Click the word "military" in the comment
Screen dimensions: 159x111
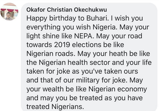(87, 80)
